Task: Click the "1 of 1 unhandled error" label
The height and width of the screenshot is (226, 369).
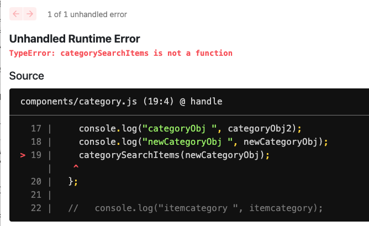Action: pos(87,14)
